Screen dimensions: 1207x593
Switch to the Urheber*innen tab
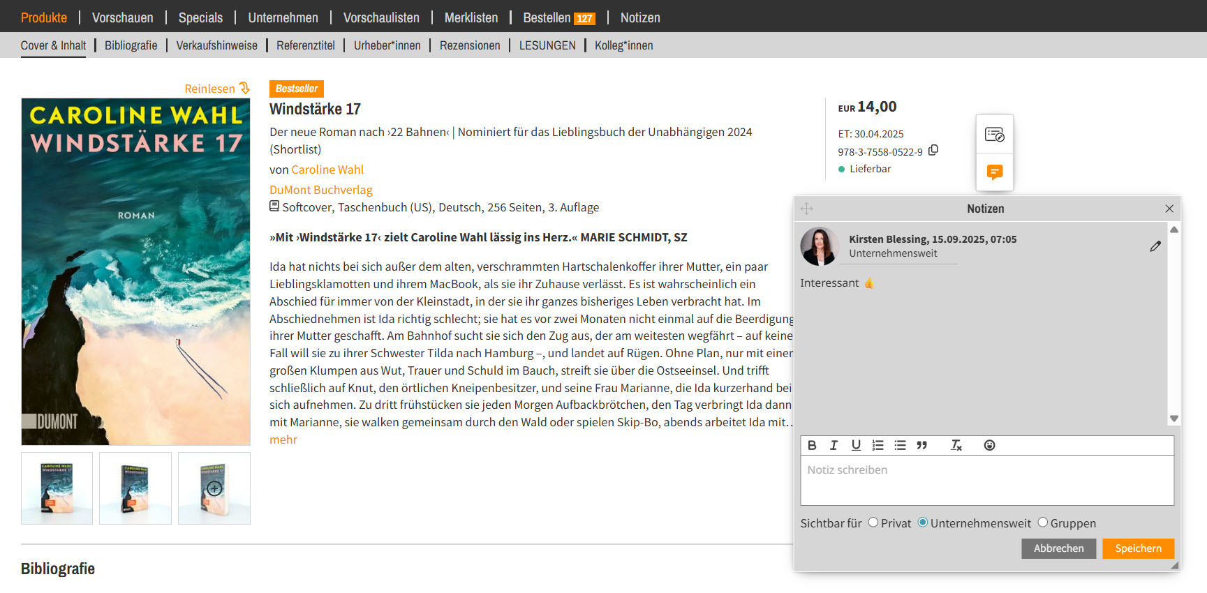[x=387, y=45]
